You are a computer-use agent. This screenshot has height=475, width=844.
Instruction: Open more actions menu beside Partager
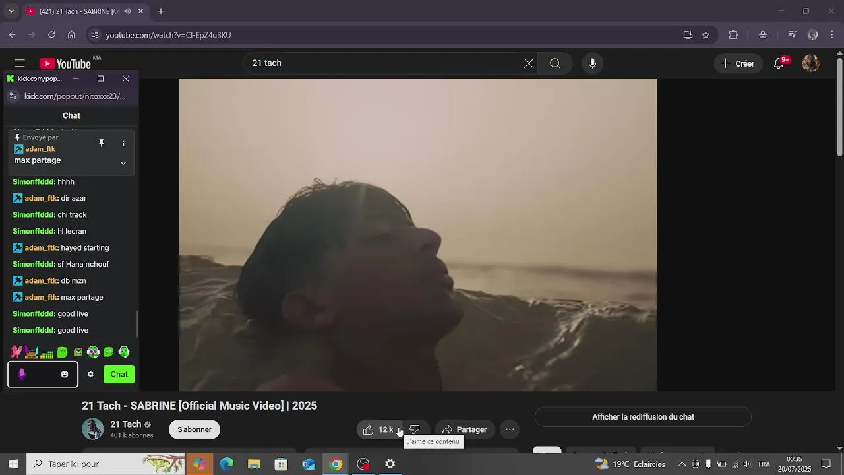point(510,429)
